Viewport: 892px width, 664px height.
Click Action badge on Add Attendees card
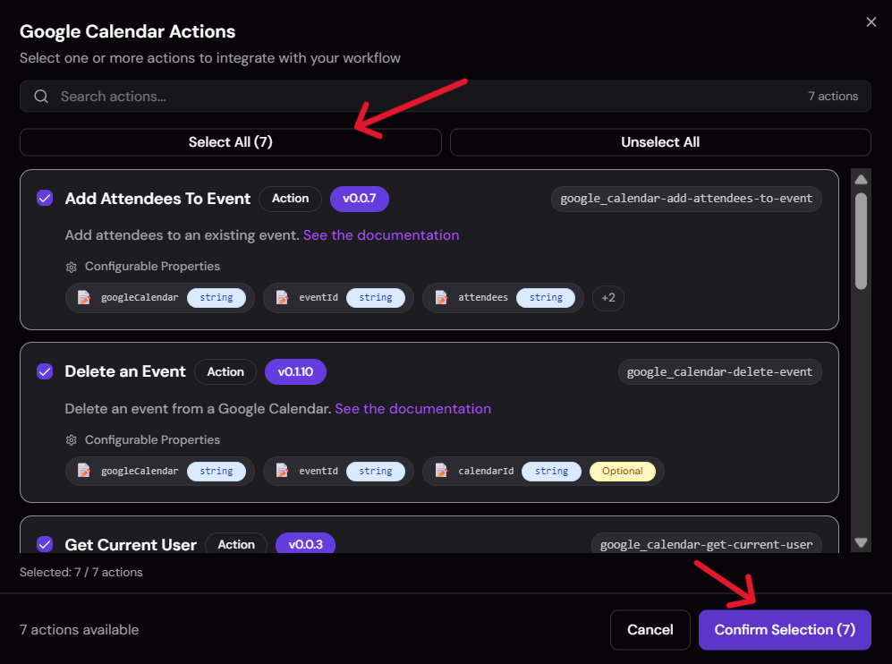(290, 199)
